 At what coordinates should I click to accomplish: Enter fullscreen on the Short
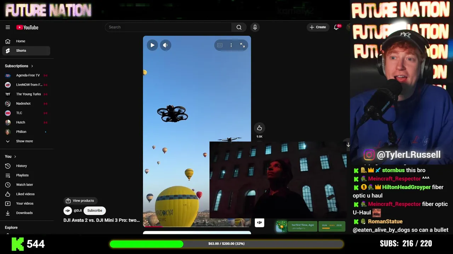tap(242, 45)
